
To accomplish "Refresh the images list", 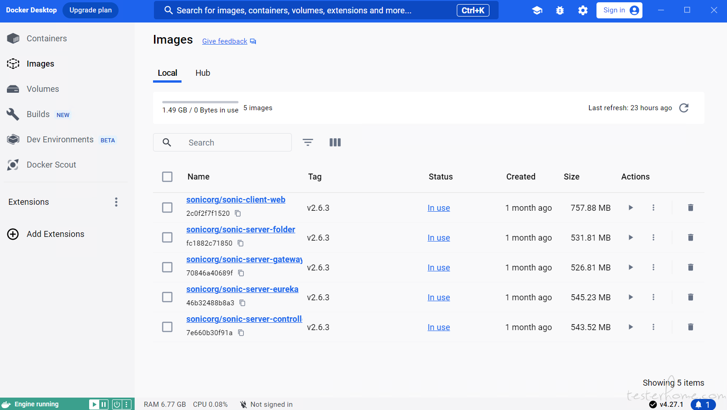I will click(x=684, y=108).
